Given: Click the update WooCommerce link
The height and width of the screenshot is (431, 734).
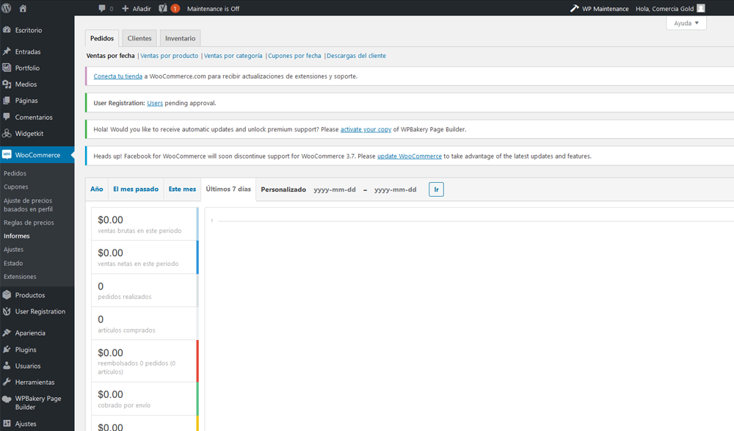Looking at the screenshot, I should coord(410,156).
